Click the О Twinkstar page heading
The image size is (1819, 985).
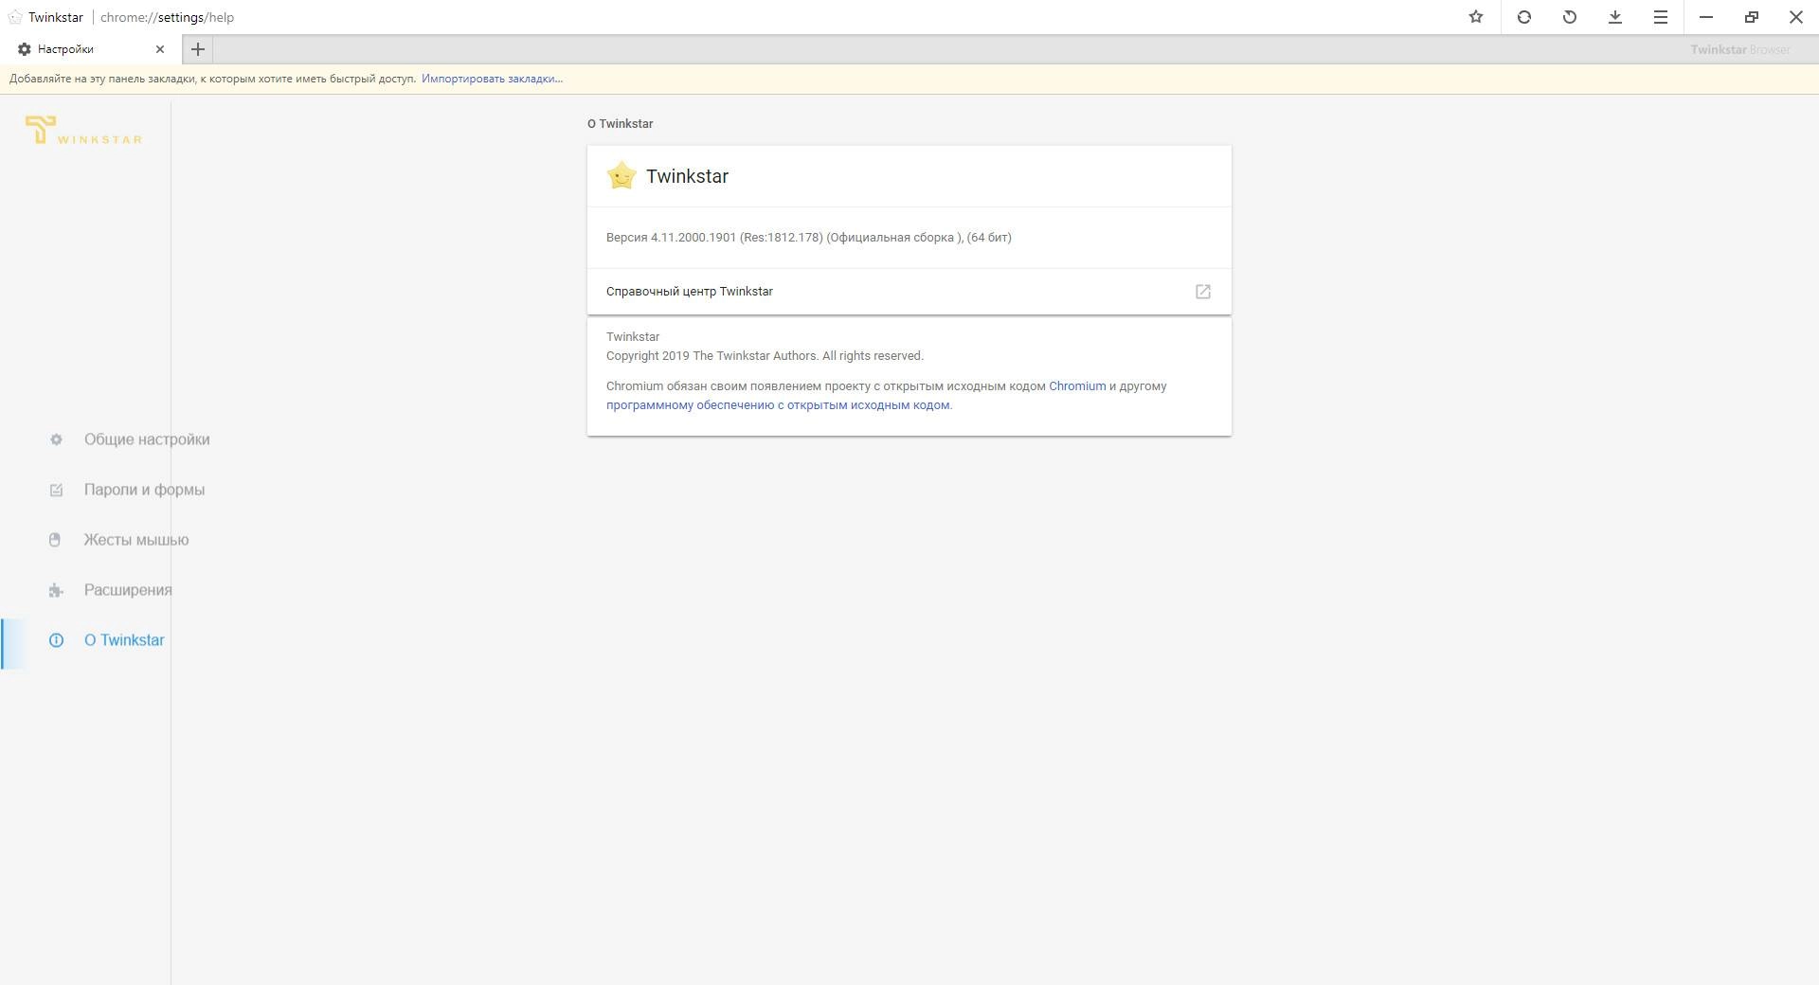click(621, 124)
